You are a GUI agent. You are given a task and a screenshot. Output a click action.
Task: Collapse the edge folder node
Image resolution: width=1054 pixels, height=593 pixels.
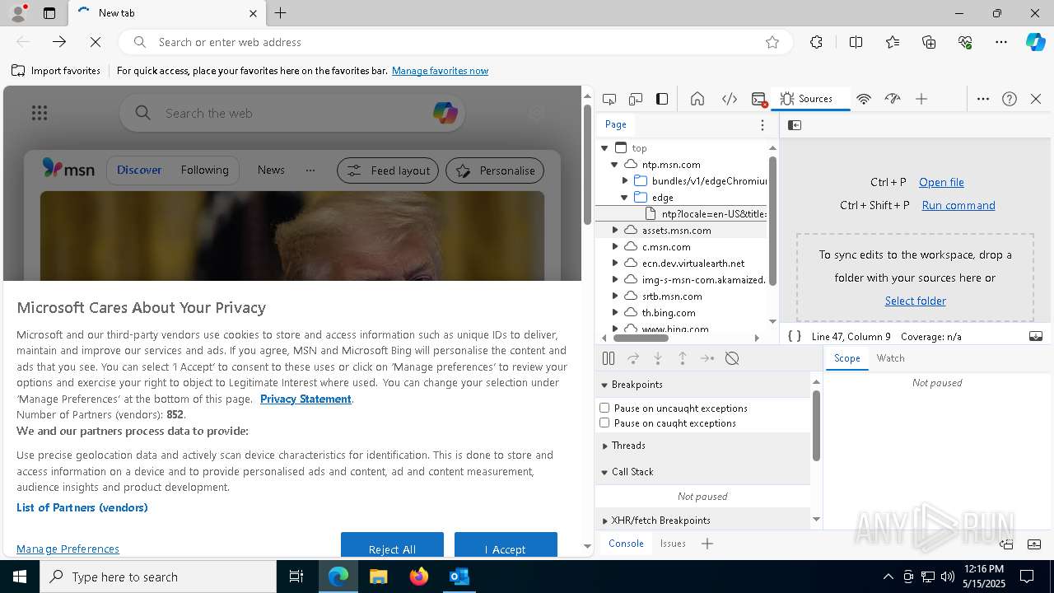(624, 198)
